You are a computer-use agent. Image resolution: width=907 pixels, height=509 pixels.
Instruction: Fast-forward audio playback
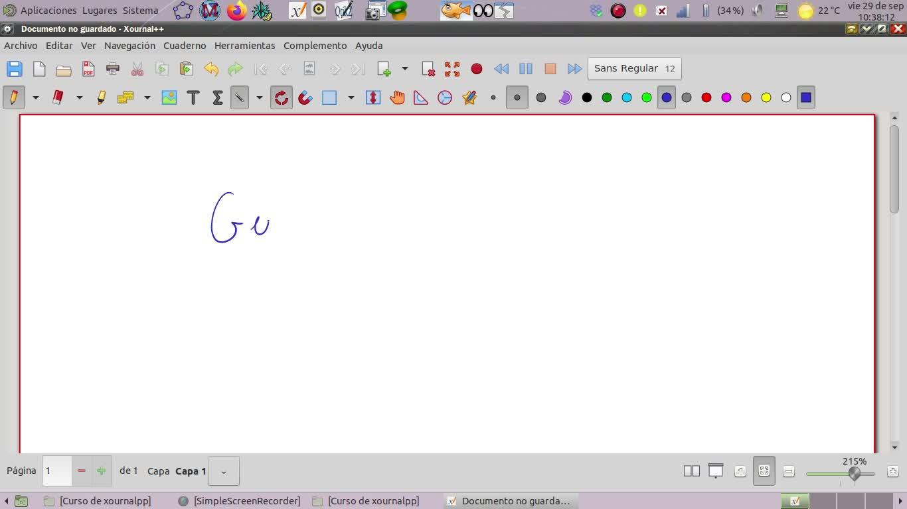575,69
